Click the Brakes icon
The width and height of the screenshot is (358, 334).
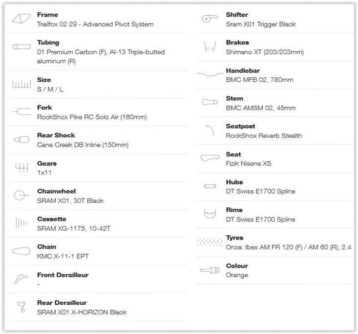click(x=210, y=47)
